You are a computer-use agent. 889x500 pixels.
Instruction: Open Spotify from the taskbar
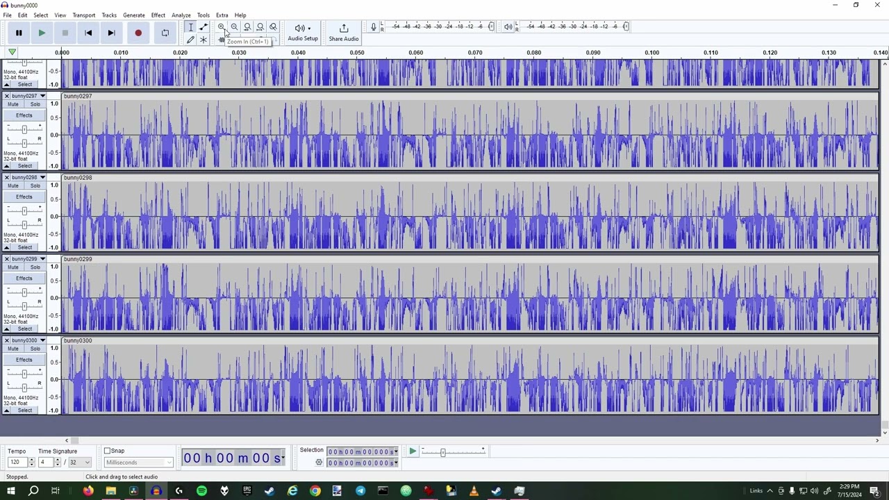click(201, 491)
